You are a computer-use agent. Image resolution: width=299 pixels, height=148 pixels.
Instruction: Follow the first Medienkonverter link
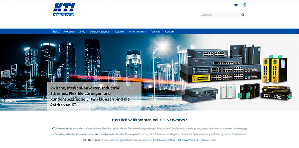[x=77, y=134]
